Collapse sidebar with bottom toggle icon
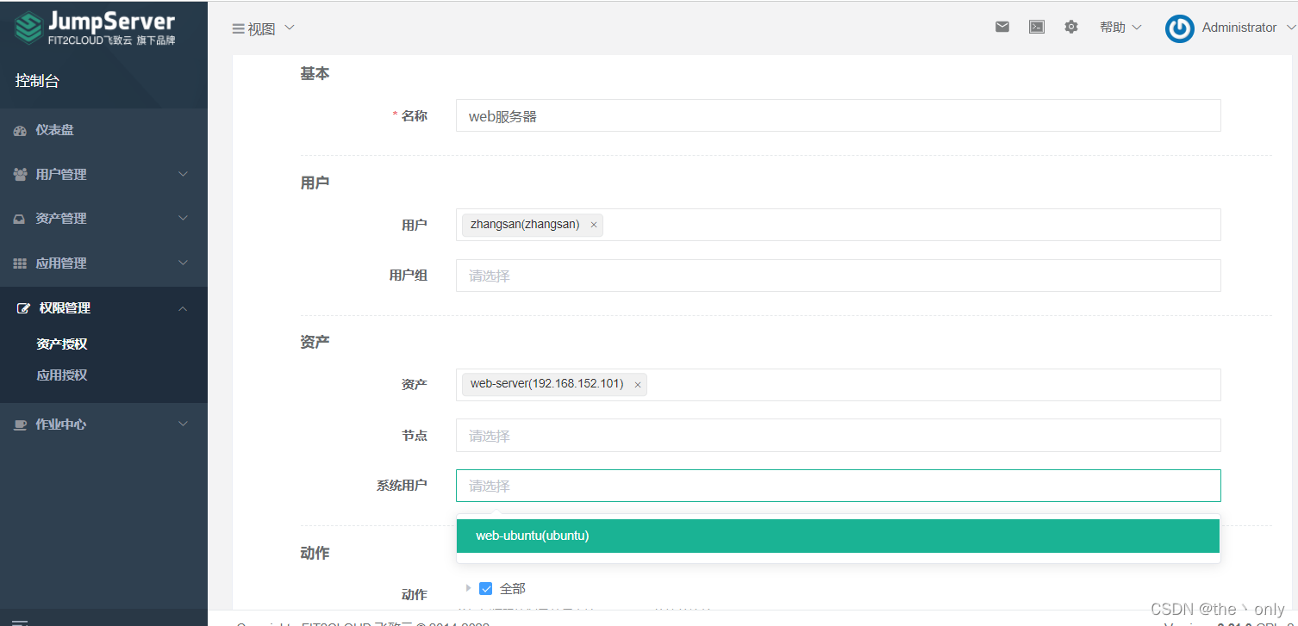Viewport: 1298px width, 626px height. click(x=20, y=621)
